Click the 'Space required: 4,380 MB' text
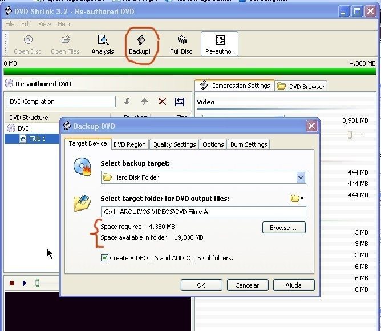381x331 pixels. pos(137,227)
